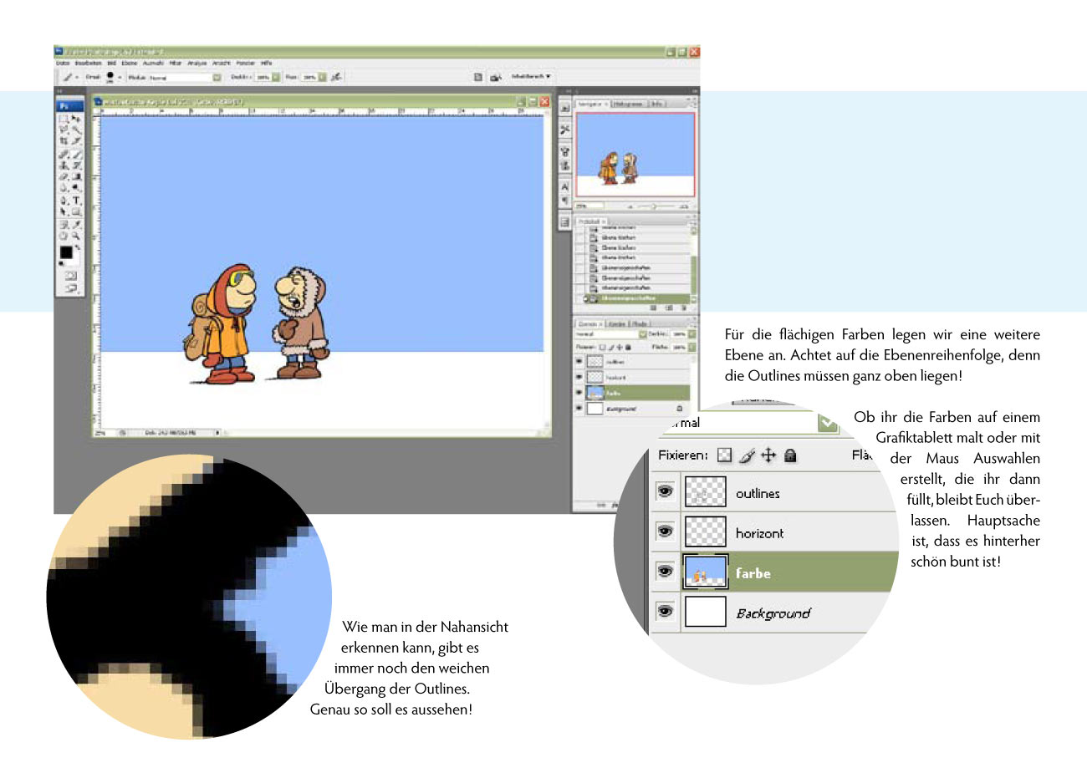The width and height of the screenshot is (1087, 768).
Task: Open blend mode dropdown in magnified panel
Action: click(x=827, y=423)
